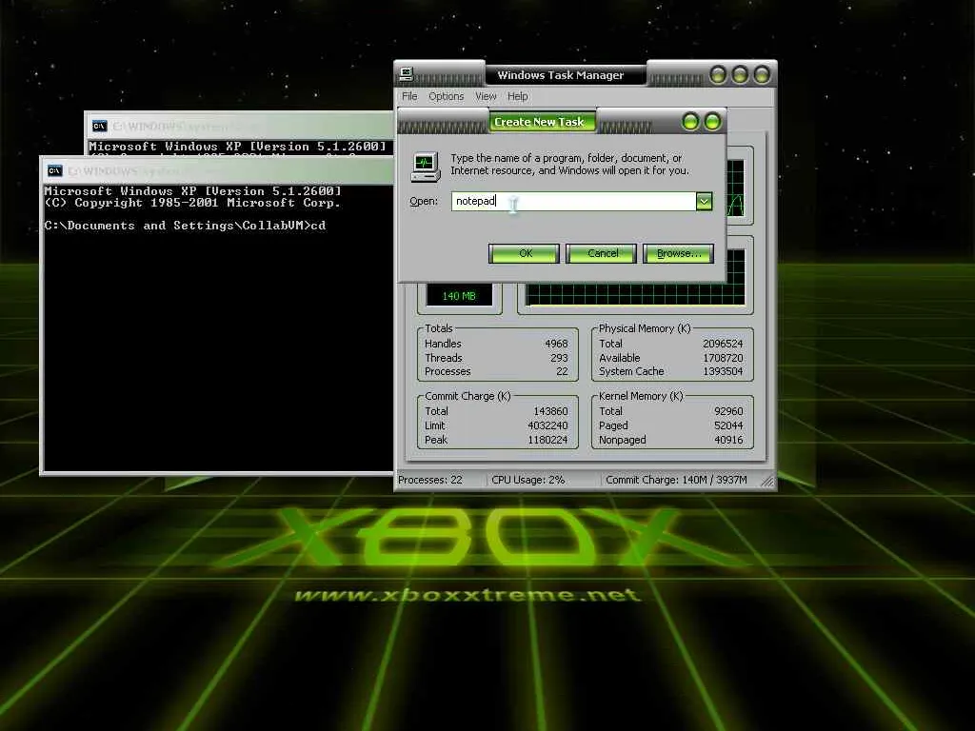Click the Available memory value 1708720
975x731 pixels.
pyautogui.click(x=723, y=358)
